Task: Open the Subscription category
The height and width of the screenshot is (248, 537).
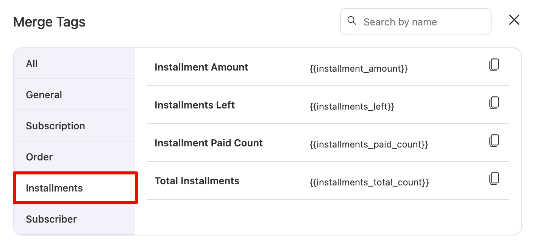Action: 55,126
